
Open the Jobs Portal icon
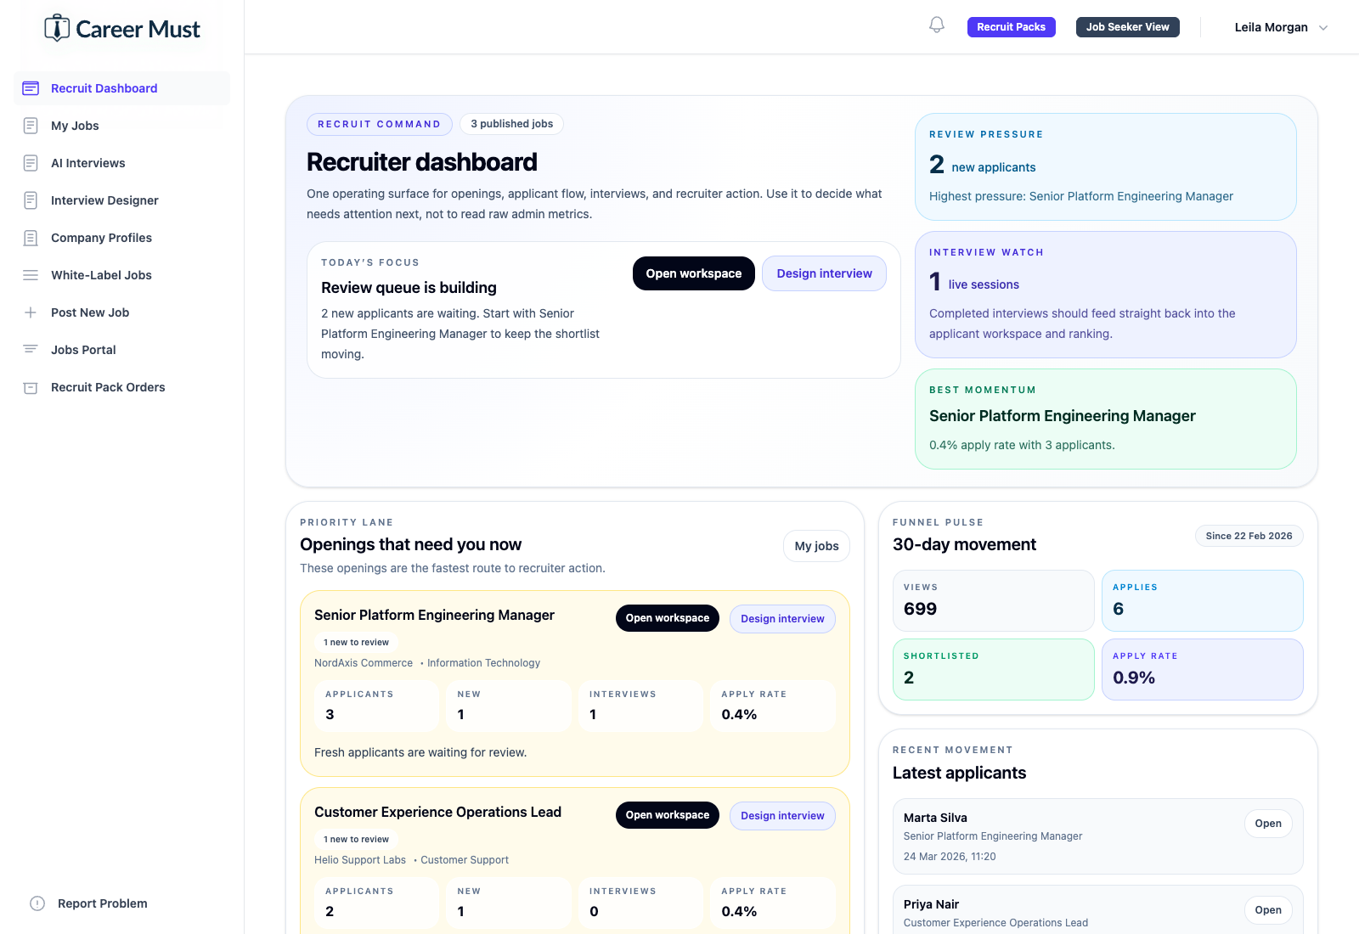point(31,349)
